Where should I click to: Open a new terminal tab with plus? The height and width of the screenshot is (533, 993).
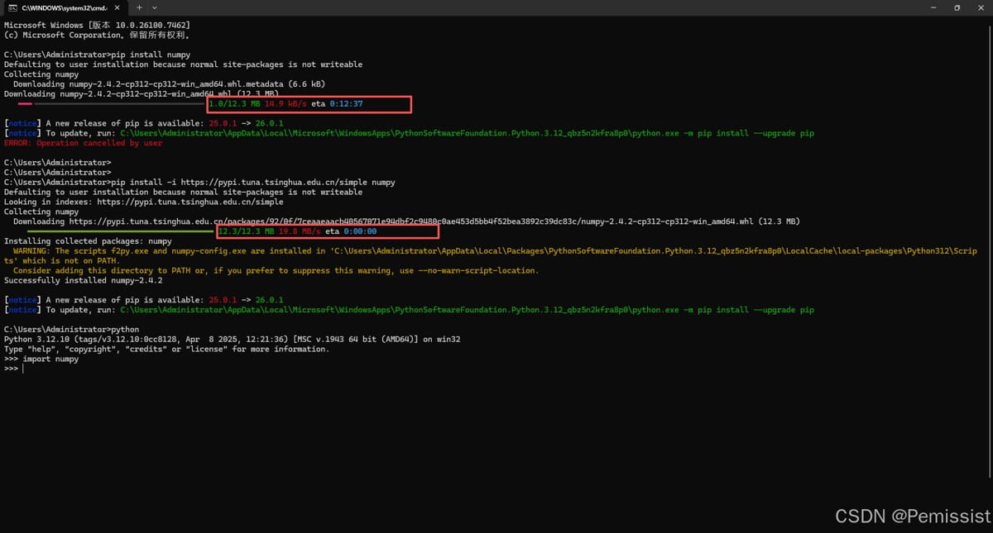[x=139, y=7]
